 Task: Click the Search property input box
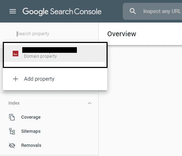pos(33,34)
